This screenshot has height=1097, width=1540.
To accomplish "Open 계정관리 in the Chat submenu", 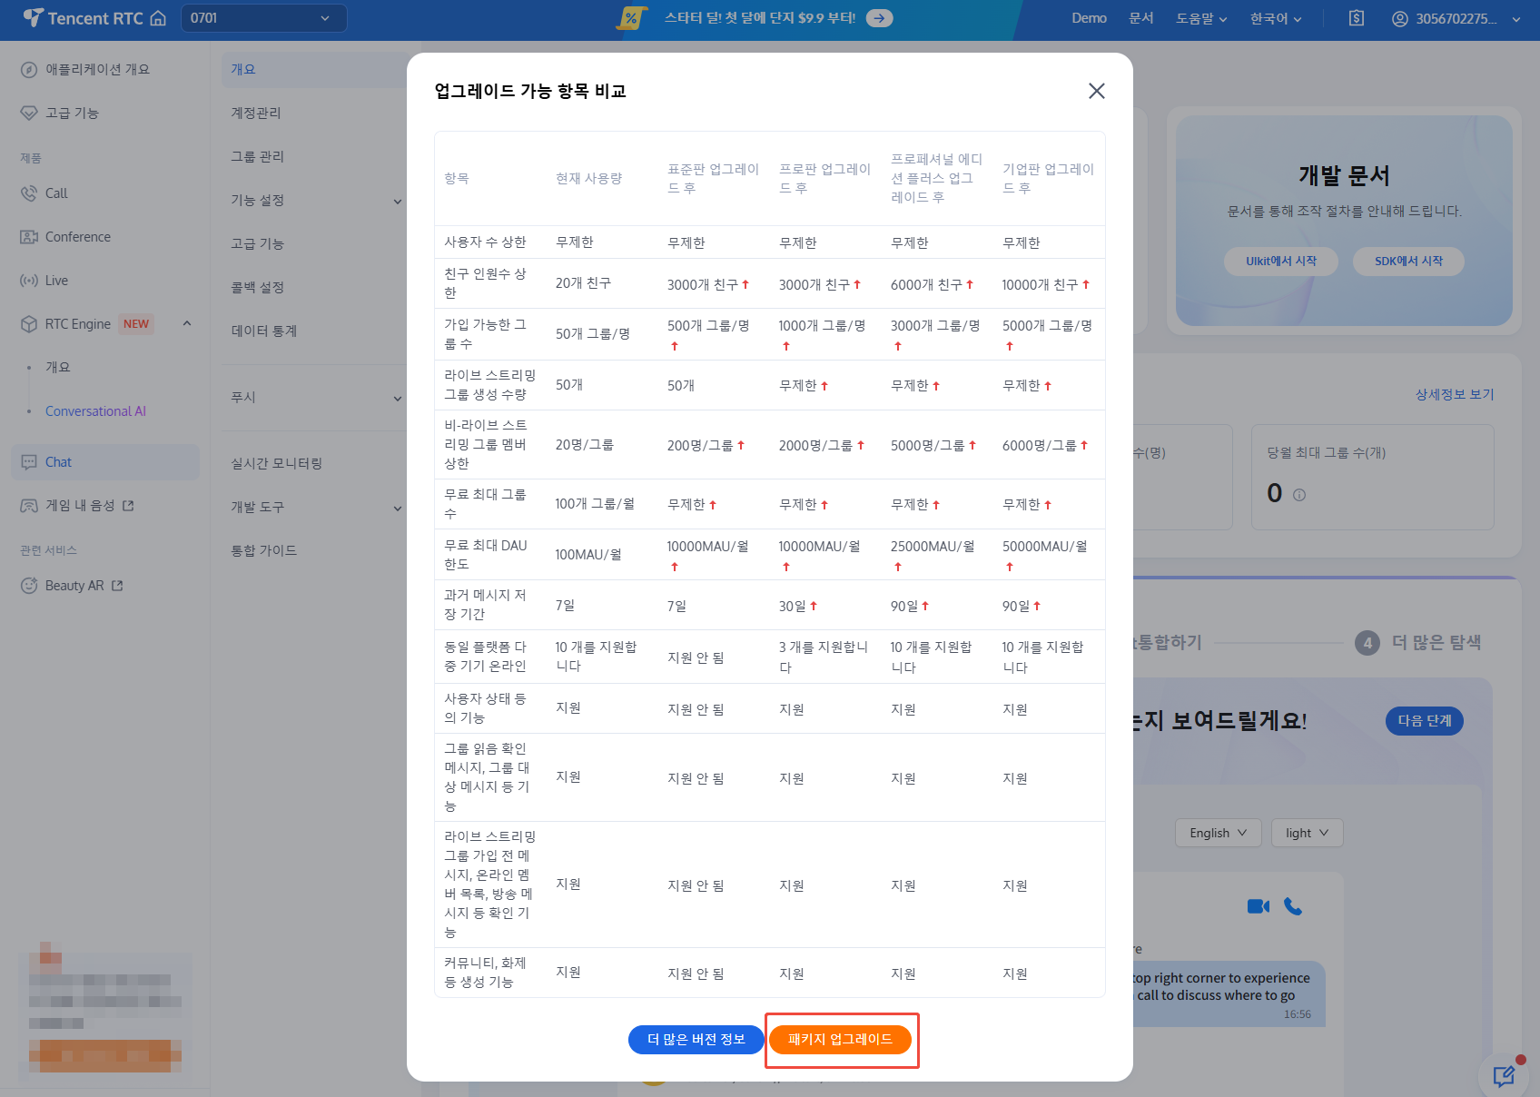I will 256,114.
